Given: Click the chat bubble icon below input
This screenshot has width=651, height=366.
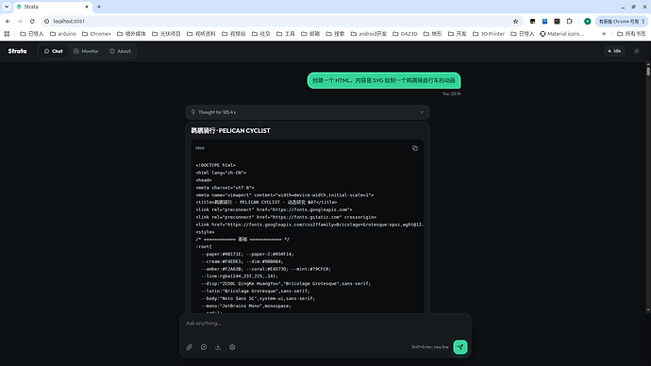Looking at the screenshot, I should (x=204, y=347).
